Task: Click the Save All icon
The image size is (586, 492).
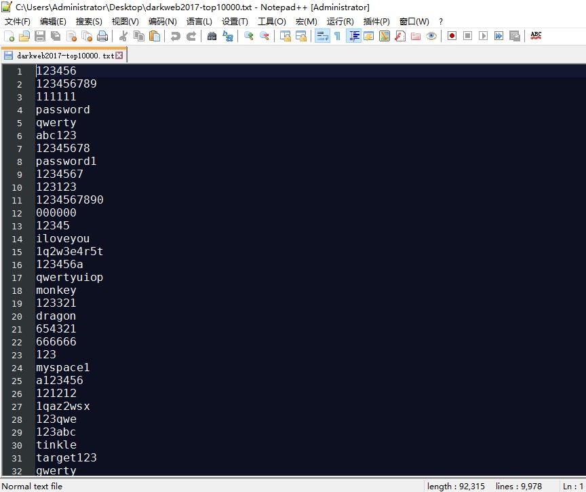Action: (56, 36)
